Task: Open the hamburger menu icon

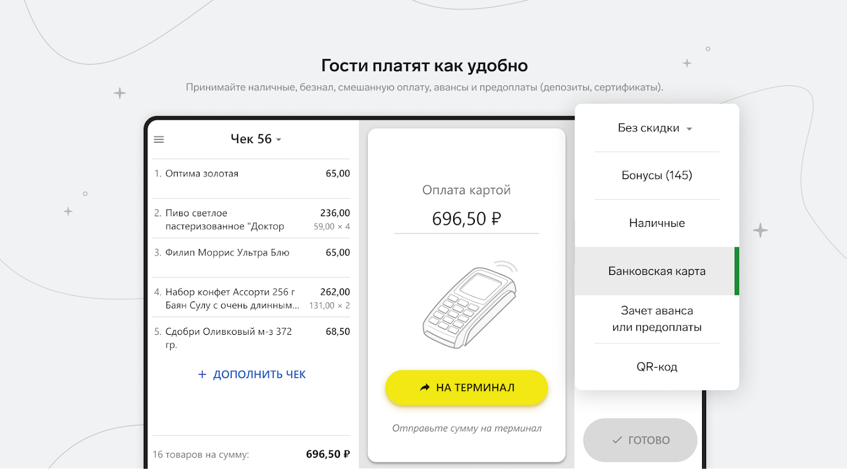Action: 158,140
